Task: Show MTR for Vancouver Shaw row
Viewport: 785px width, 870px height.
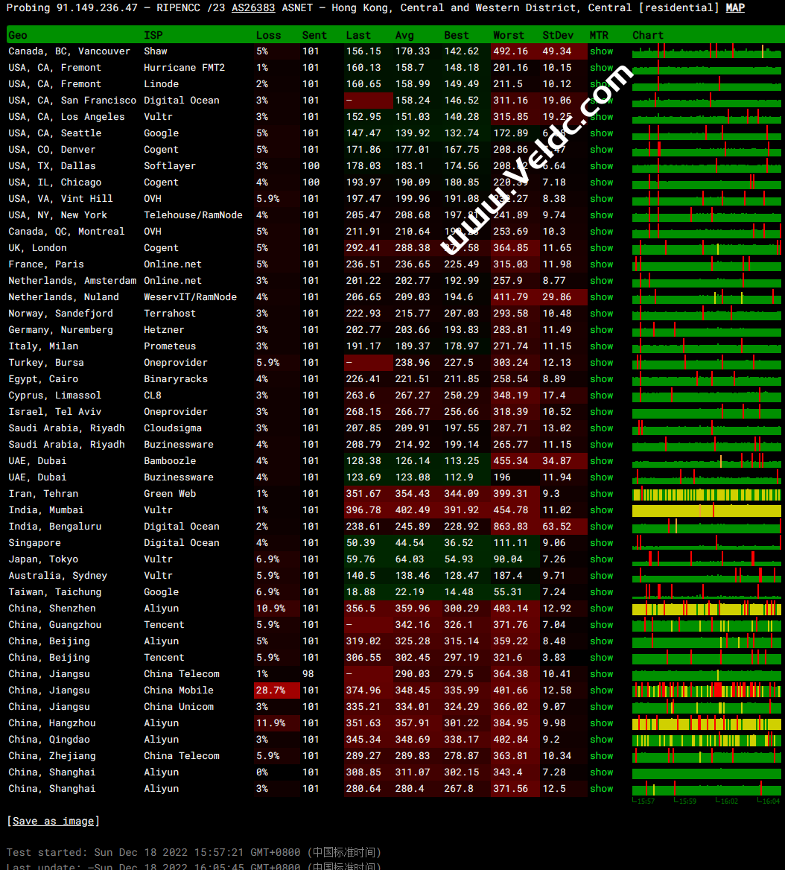Action: [601, 51]
